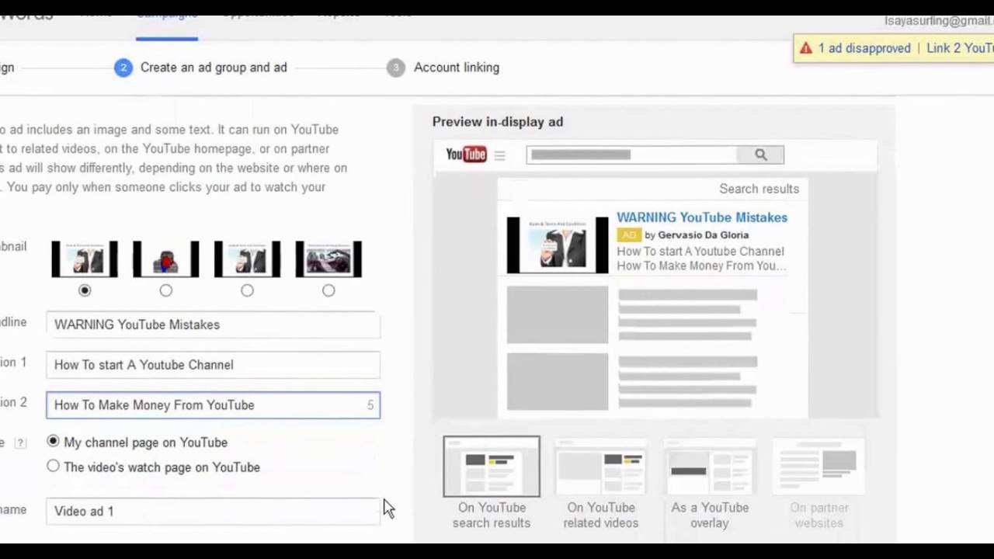Show preview on YouTube search results
994x559 pixels.
pyautogui.click(x=492, y=483)
